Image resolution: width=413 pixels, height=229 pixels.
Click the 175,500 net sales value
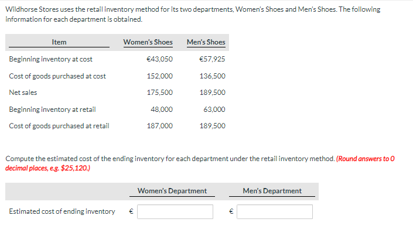tap(160, 93)
